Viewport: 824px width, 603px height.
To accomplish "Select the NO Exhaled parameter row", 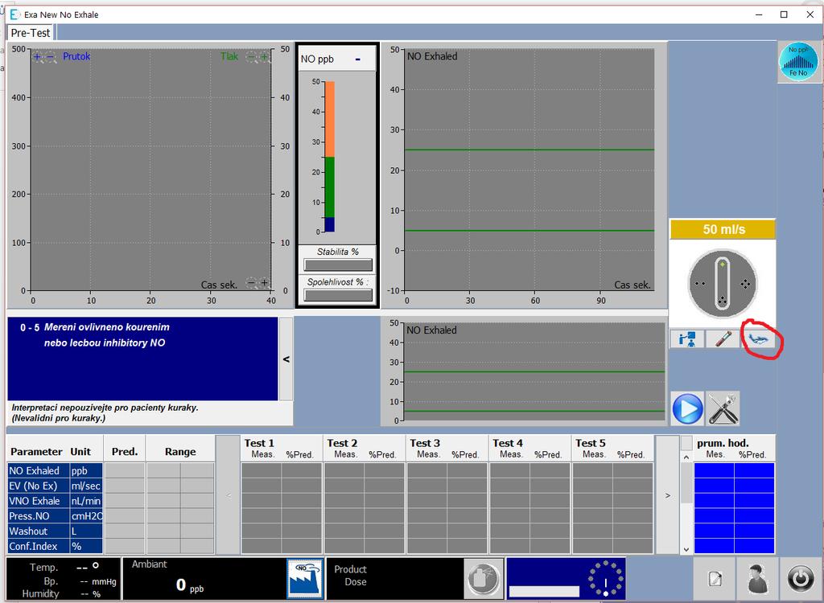I will [x=56, y=470].
